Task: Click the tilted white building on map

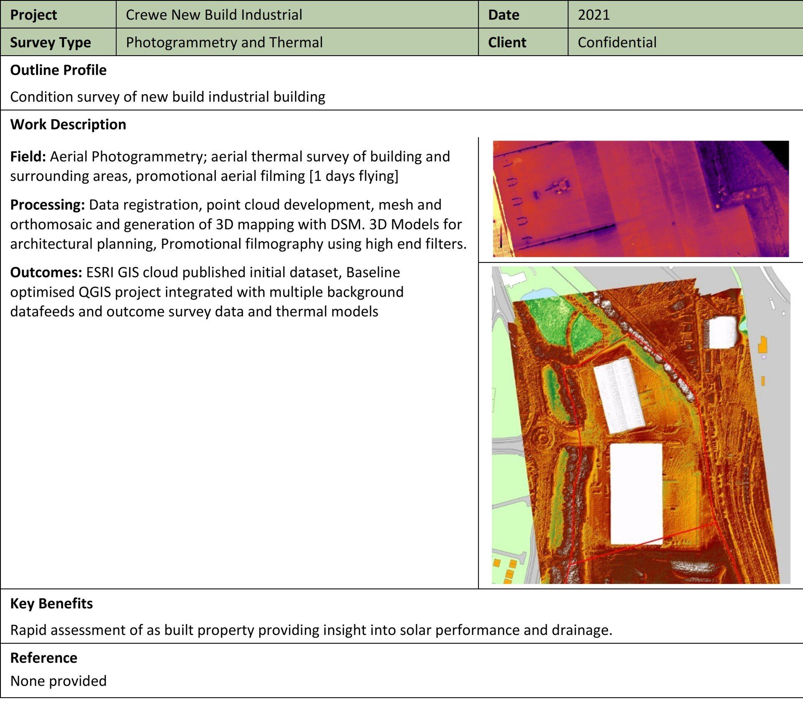Action: point(619,395)
